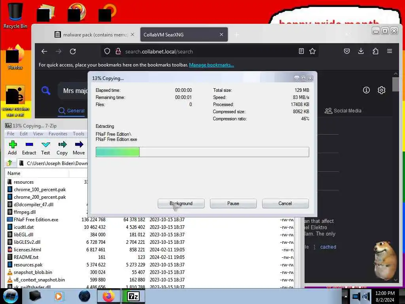Viewport: 405px width, 304px height.
Task: Select README.txt in file list
Action: coord(26,257)
